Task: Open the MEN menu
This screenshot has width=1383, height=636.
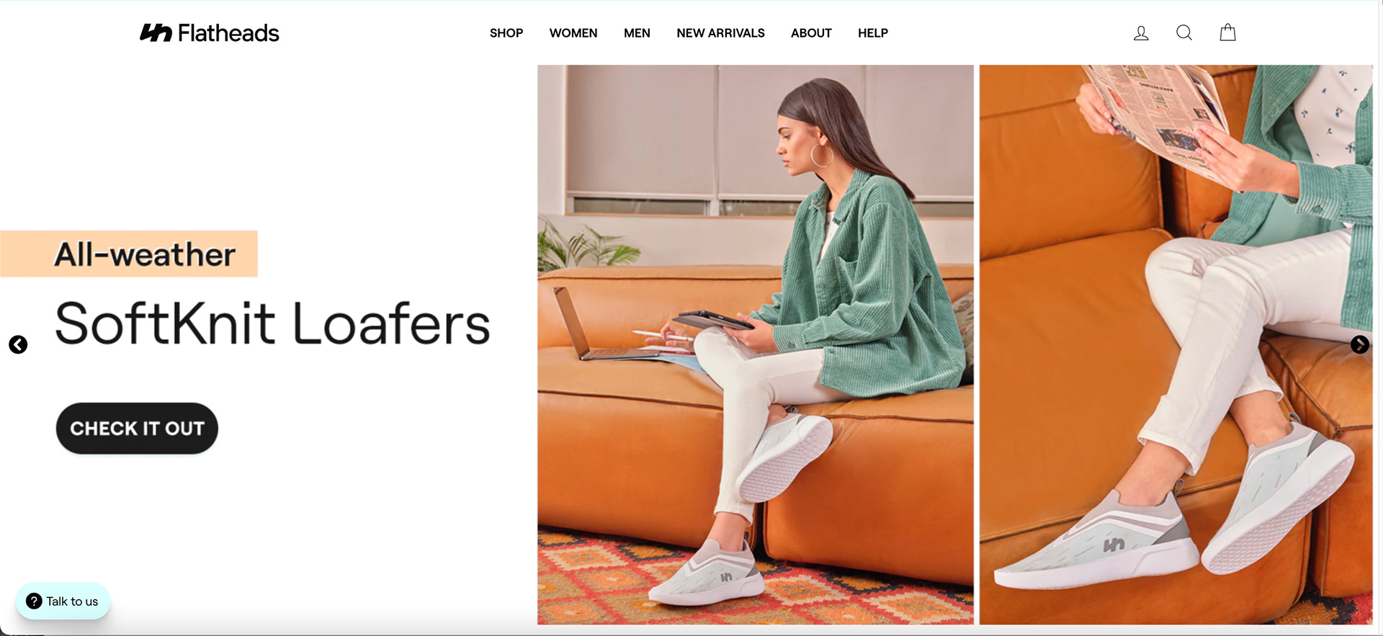Action: [637, 33]
